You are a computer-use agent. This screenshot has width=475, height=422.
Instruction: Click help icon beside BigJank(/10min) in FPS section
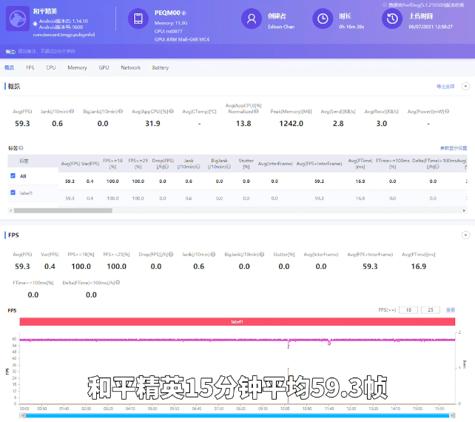(262, 255)
